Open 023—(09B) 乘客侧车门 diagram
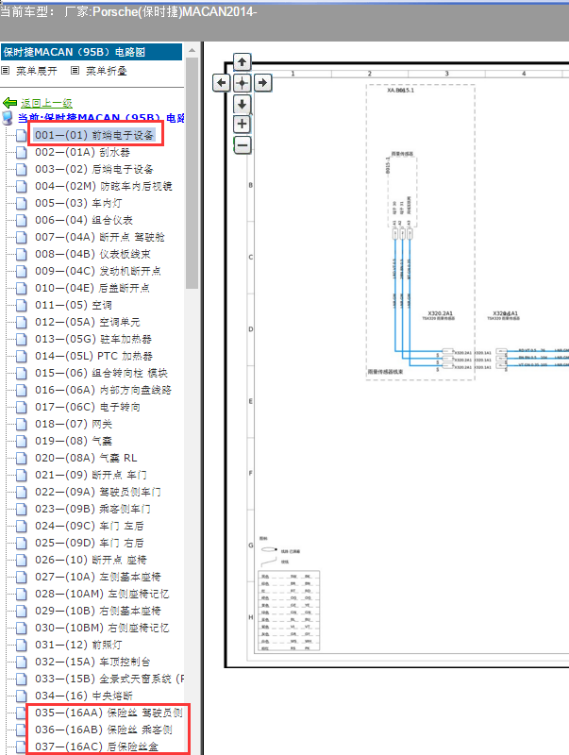This screenshot has width=569, height=755. coord(92,509)
